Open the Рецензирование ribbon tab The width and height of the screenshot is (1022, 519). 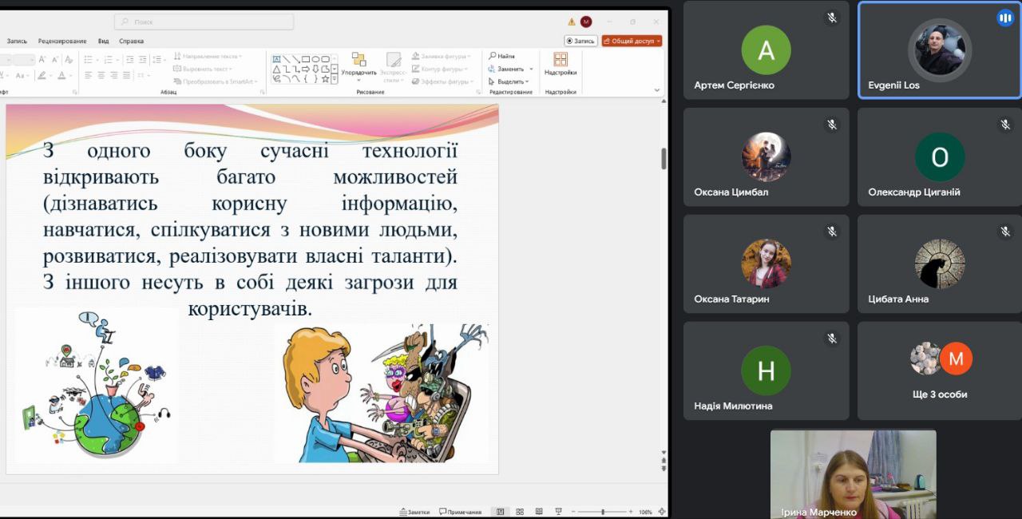[x=61, y=41]
